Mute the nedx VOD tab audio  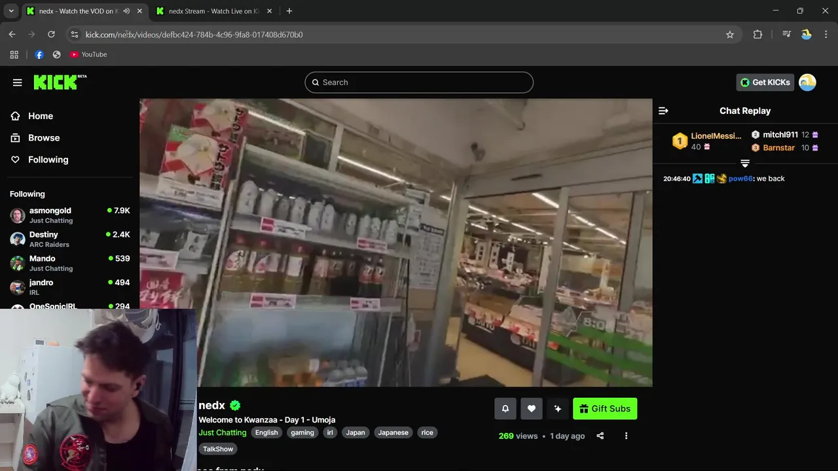pos(126,11)
